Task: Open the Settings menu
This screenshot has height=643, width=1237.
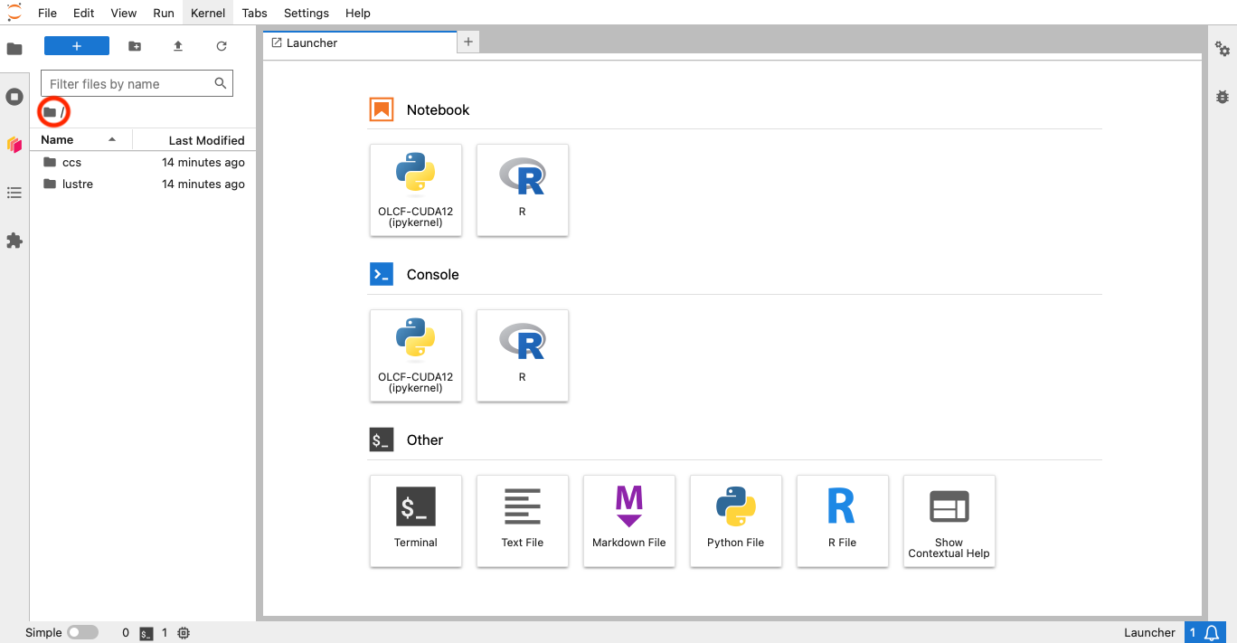Action: tap(307, 13)
